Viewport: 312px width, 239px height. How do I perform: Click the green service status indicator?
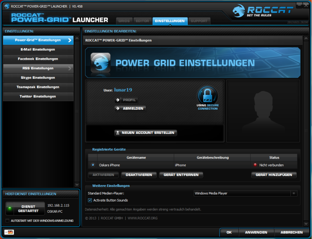tap(10, 208)
